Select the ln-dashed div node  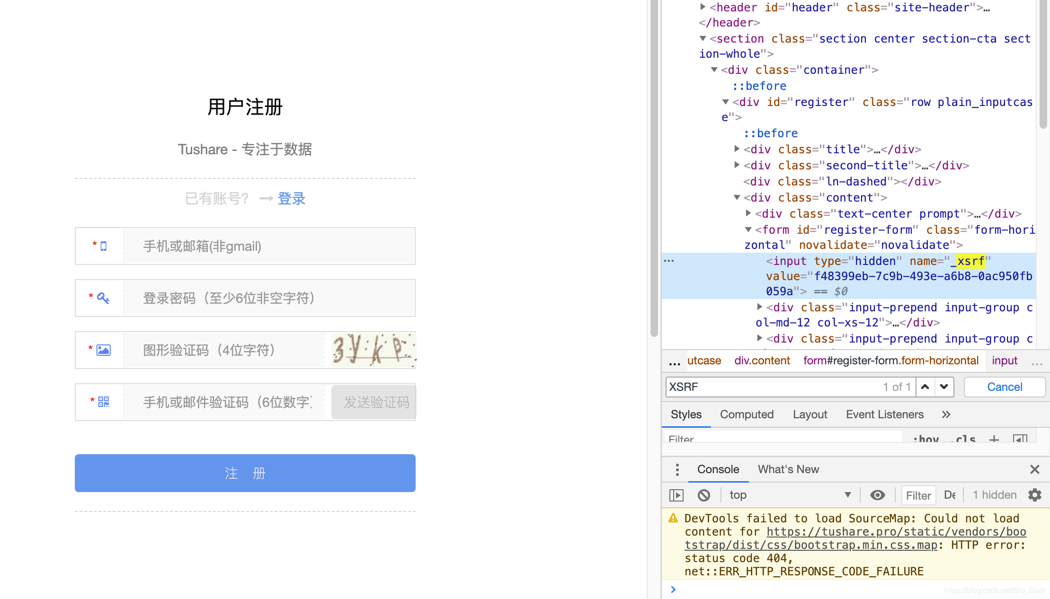tap(842, 181)
